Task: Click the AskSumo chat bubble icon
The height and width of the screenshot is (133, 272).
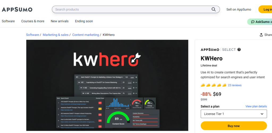Action: pyautogui.click(x=253, y=22)
